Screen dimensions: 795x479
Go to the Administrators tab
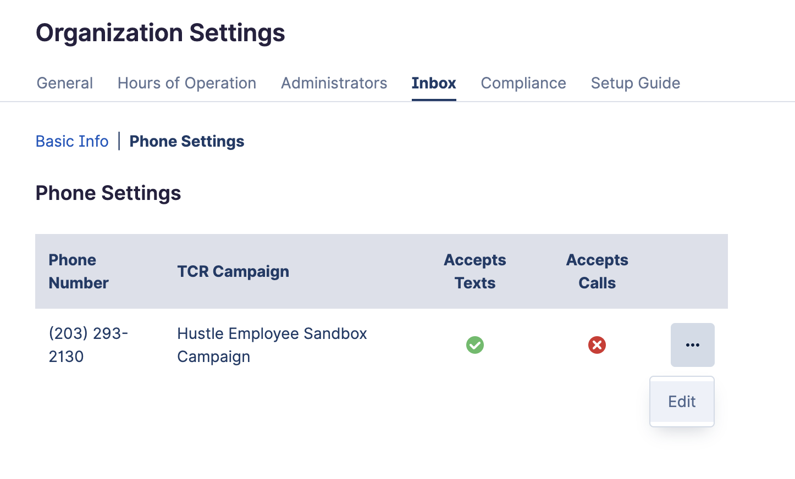334,83
